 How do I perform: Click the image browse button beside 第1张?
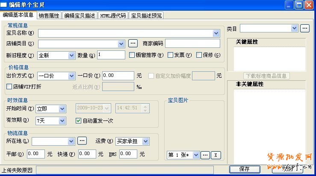[x=205, y=155]
